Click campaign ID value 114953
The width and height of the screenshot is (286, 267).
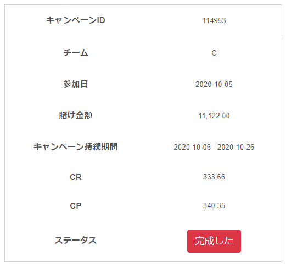point(214,20)
